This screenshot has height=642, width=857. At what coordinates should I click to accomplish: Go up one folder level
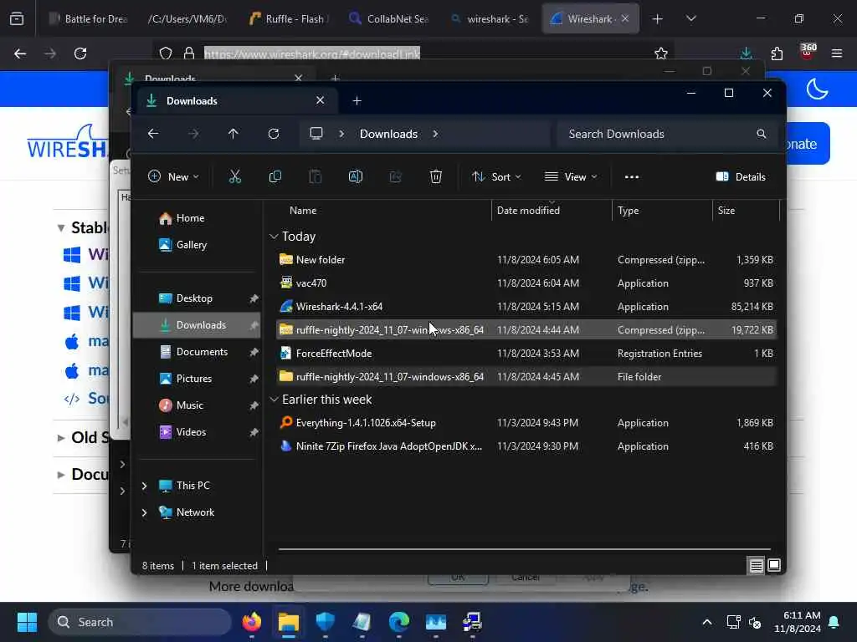(x=233, y=133)
